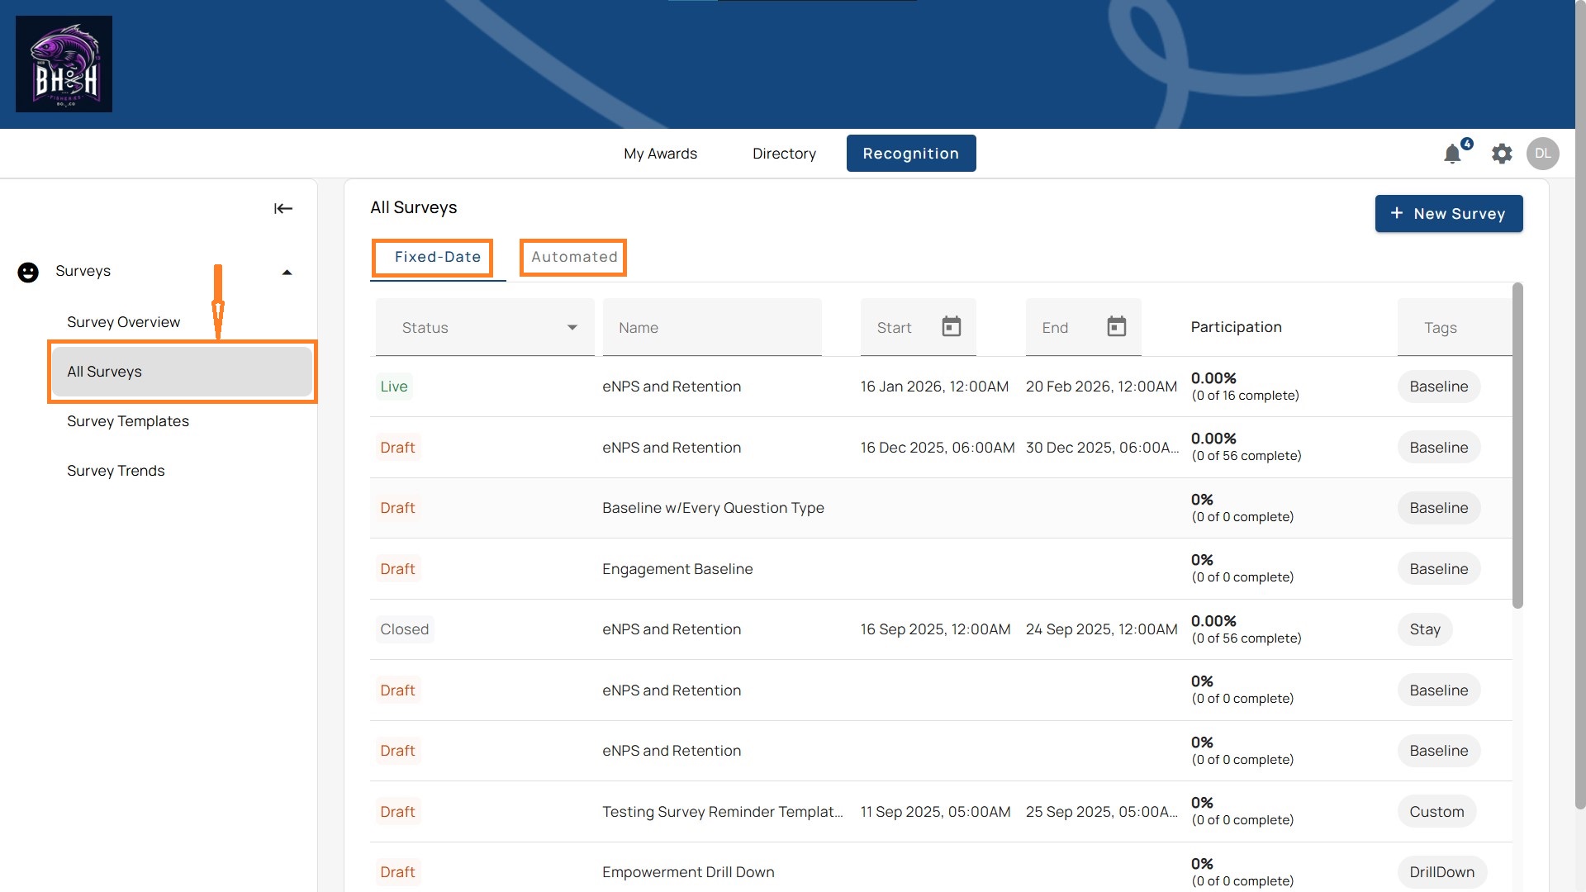
Task: Click the DrillDown tag chip
Action: point(1441,872)
